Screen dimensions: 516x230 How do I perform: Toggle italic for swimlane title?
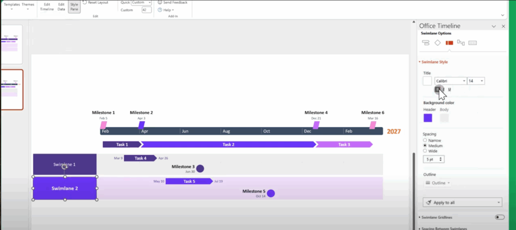(443, 89)
